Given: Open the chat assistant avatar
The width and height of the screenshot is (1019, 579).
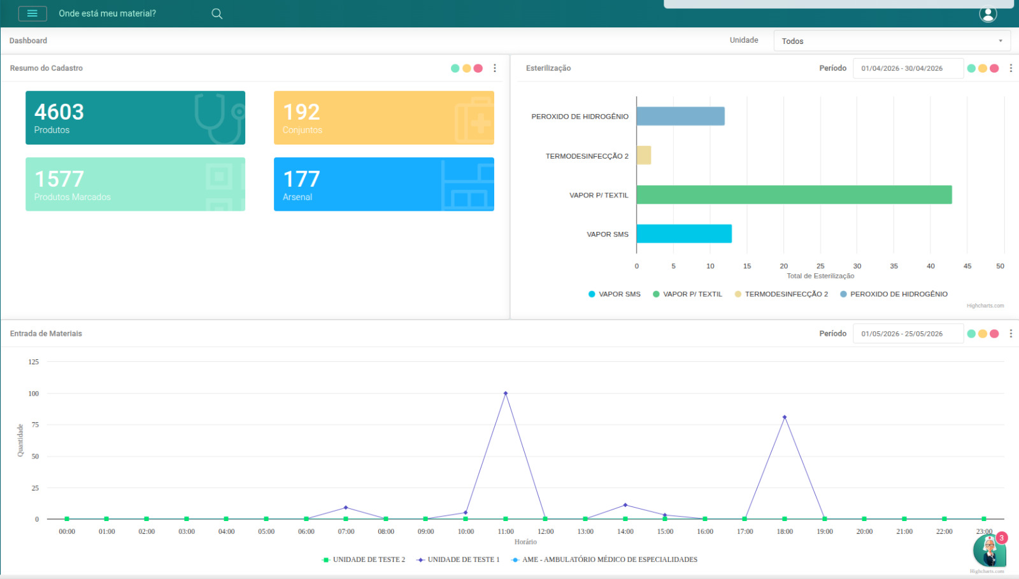Looking at the screenshot, I should [x=990, y=550].
